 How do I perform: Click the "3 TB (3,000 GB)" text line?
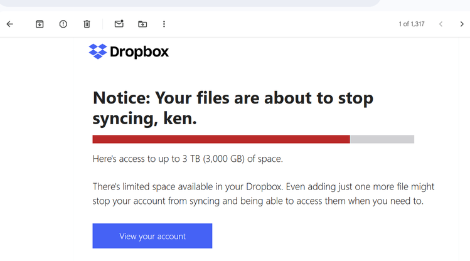point(188,159)
